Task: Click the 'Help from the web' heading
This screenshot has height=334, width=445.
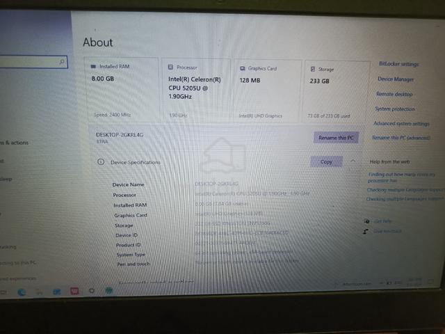Action: click(389, 161)
